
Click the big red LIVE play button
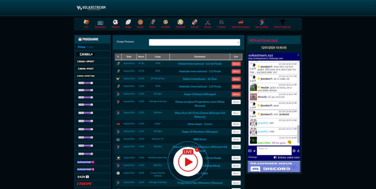(x=188, y=162)
